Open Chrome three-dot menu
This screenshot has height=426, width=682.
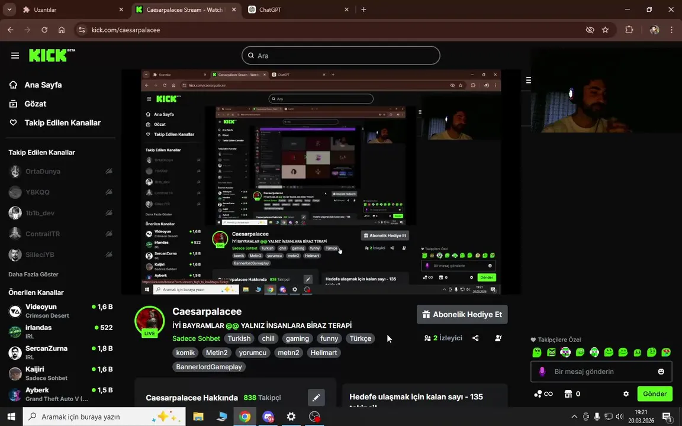point(671,30)
